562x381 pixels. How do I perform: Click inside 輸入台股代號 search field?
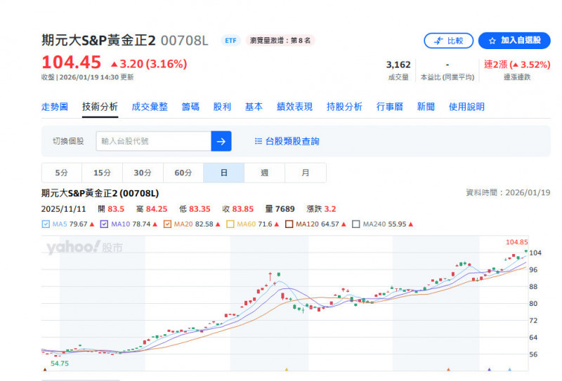(153, 141)
